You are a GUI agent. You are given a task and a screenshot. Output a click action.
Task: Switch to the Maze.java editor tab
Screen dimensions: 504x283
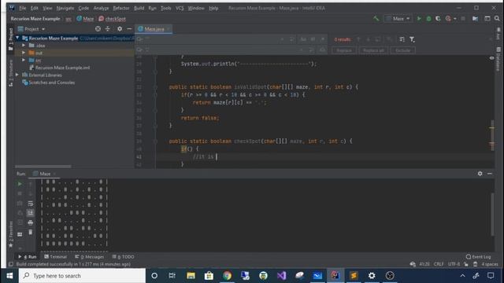[x=154, y=29]
